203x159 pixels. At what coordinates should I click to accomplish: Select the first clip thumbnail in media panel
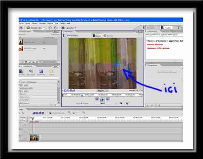pos(21,42)
